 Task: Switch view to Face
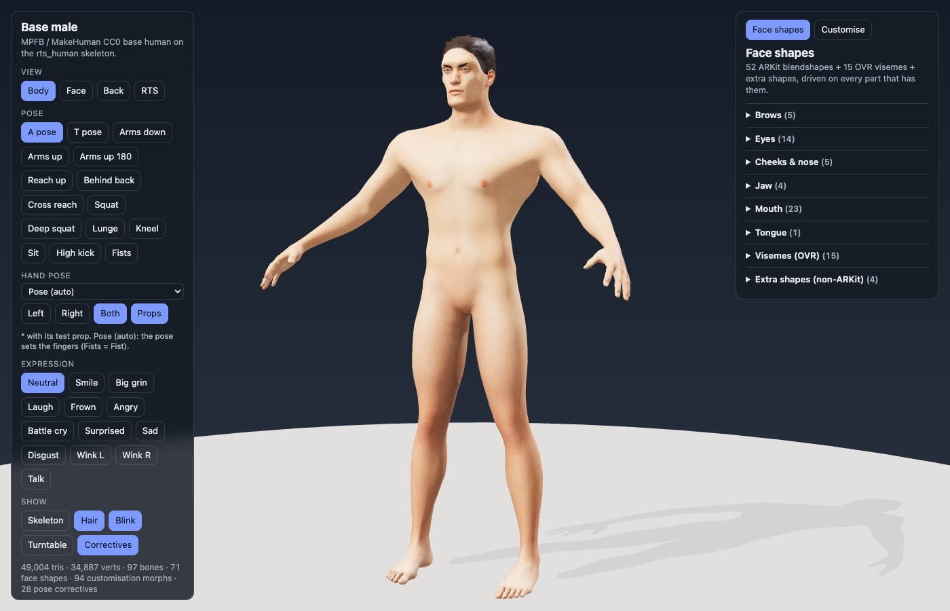[x=76, y=91]
